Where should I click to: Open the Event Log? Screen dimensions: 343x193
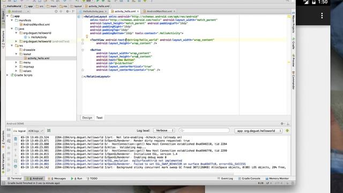[x=225, y=179]
